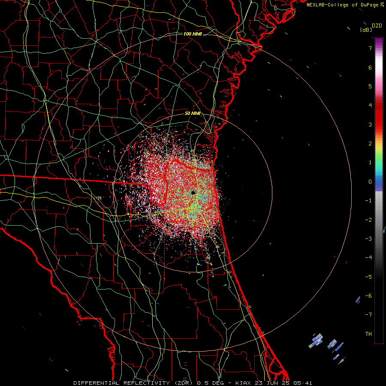Click the 4 value on the color scale
The width and height of the screenshot is (386, 386).
(x=370, y=106)
